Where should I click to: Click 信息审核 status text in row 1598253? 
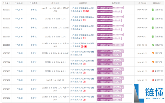point(159,19)
